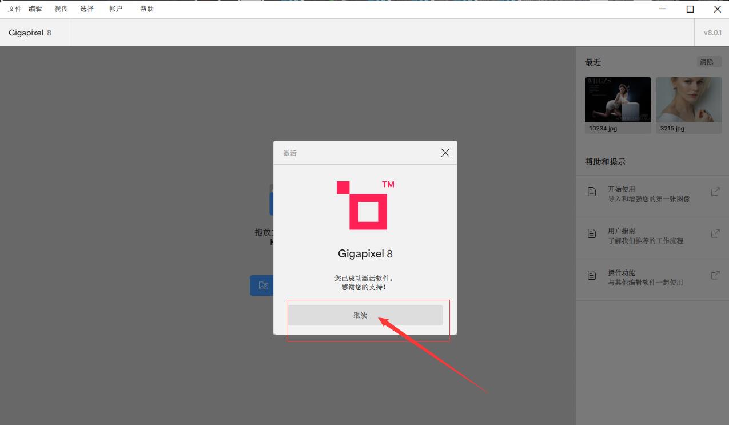The height and width of the screenshot is (425, 729).
Task: Open the 视图 menu
Action: (61, 9)
